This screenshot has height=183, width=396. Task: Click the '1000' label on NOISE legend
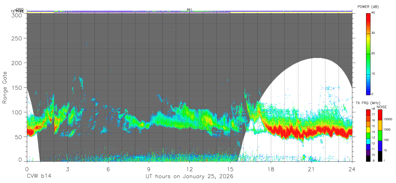(x=387, y=129)
